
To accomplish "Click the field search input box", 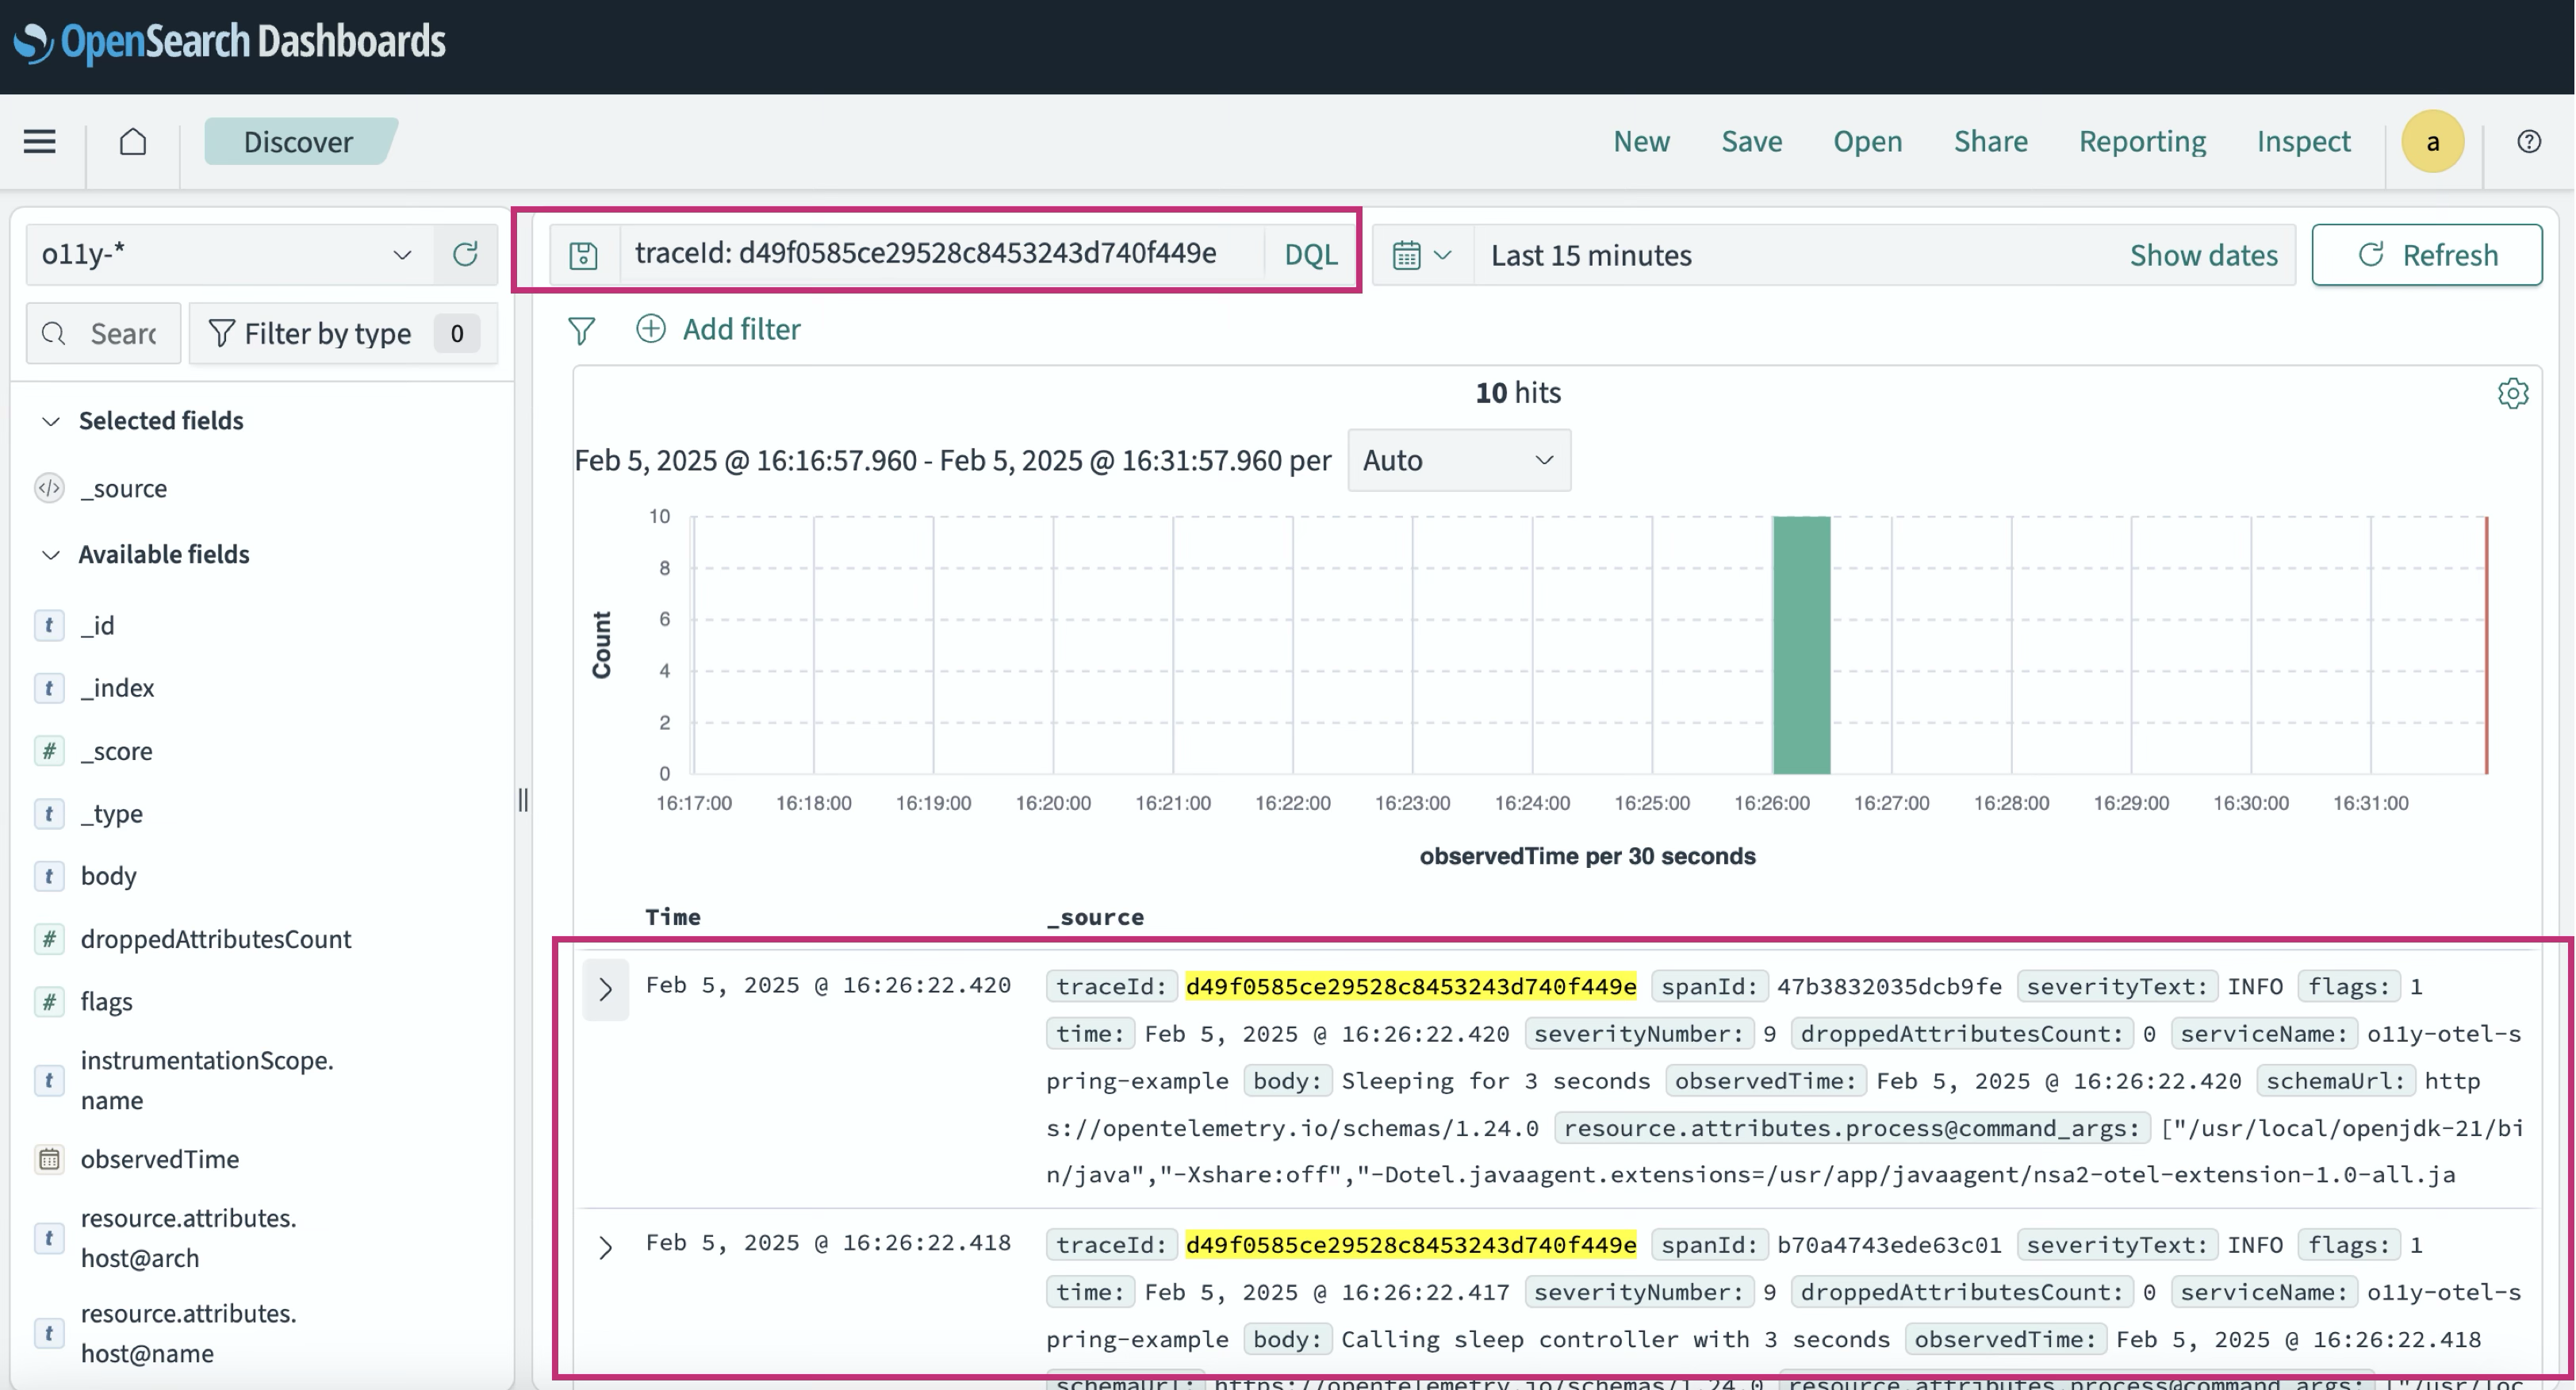I will coord(104,333).
